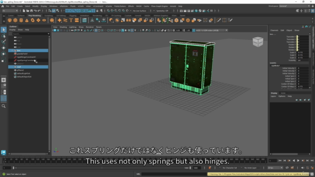Activate the Paint Selection tool
This screenshot has height=177, width=315.
coord(3,42)
